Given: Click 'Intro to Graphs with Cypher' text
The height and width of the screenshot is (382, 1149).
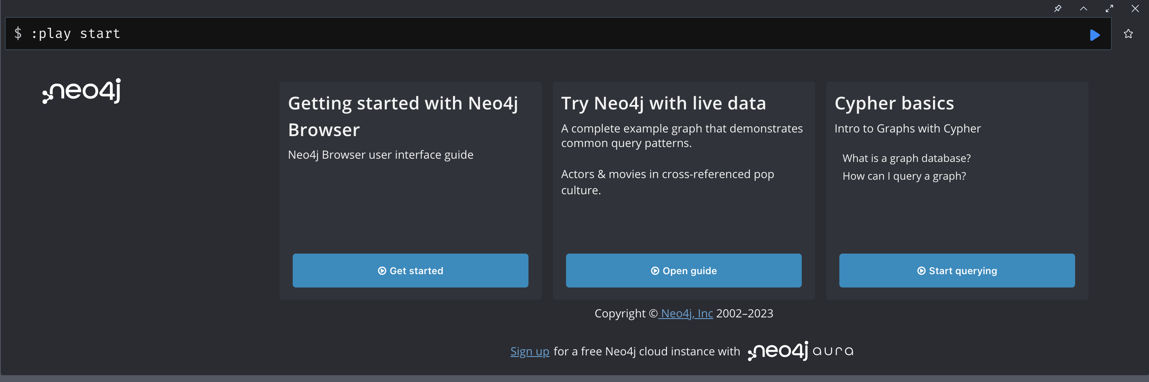Looking at the screenshot, I should (907, 128).
